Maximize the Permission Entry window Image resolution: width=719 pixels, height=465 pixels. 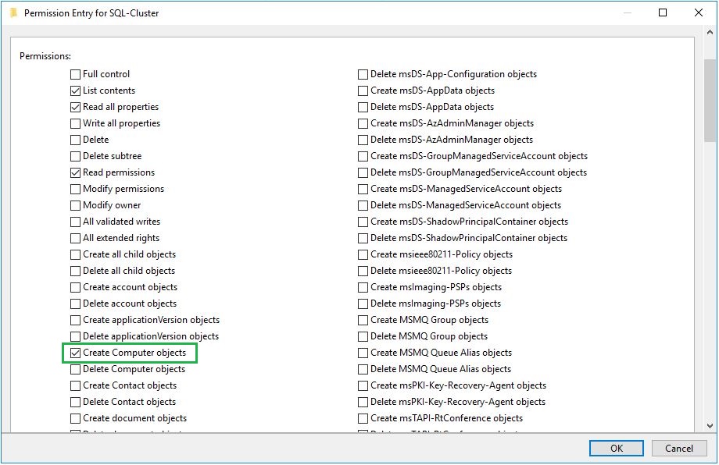[x=663, y=13]
